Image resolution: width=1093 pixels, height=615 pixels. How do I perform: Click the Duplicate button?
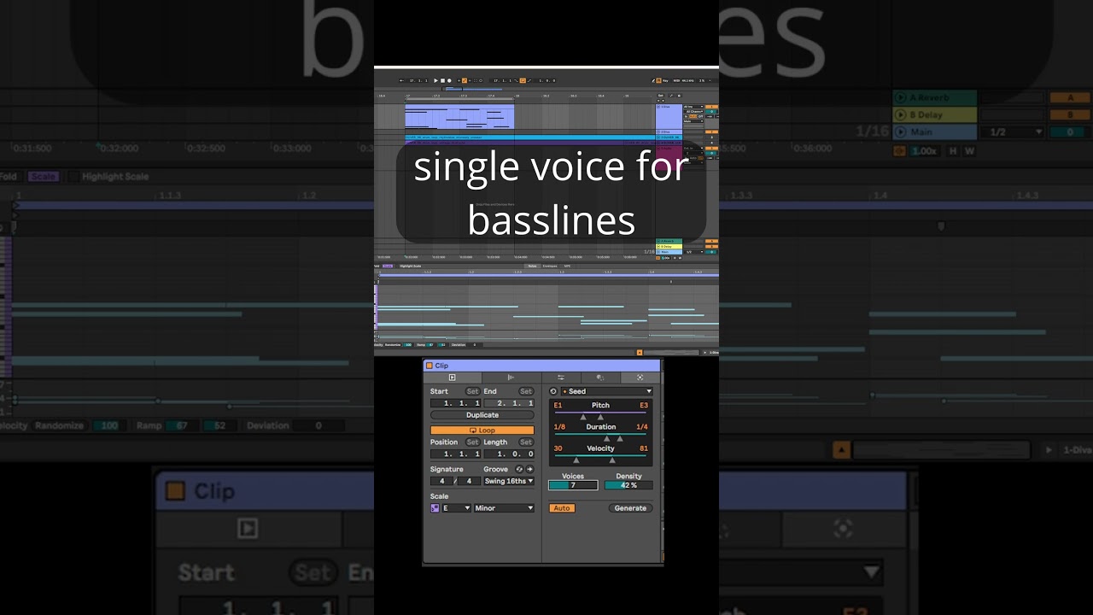(x=482, y=415)
